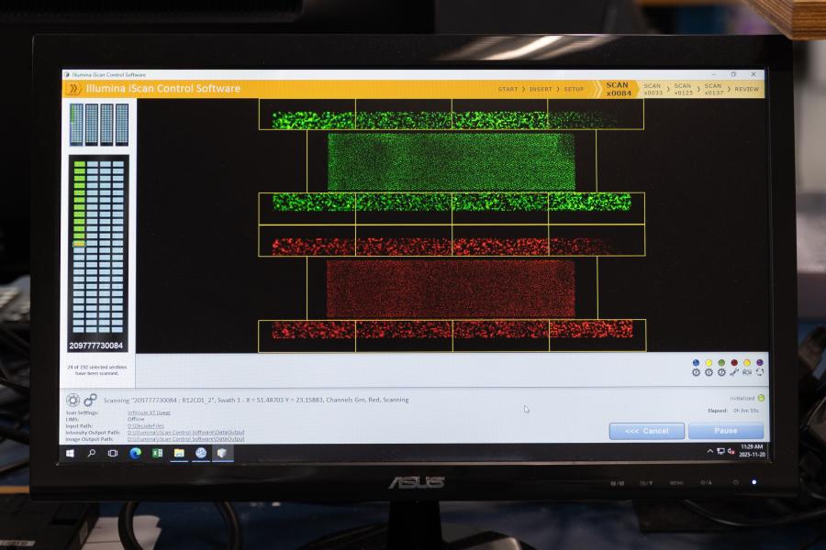Click the circular arrows autoloader icon

pyautogui.click(x=760, y=372)
